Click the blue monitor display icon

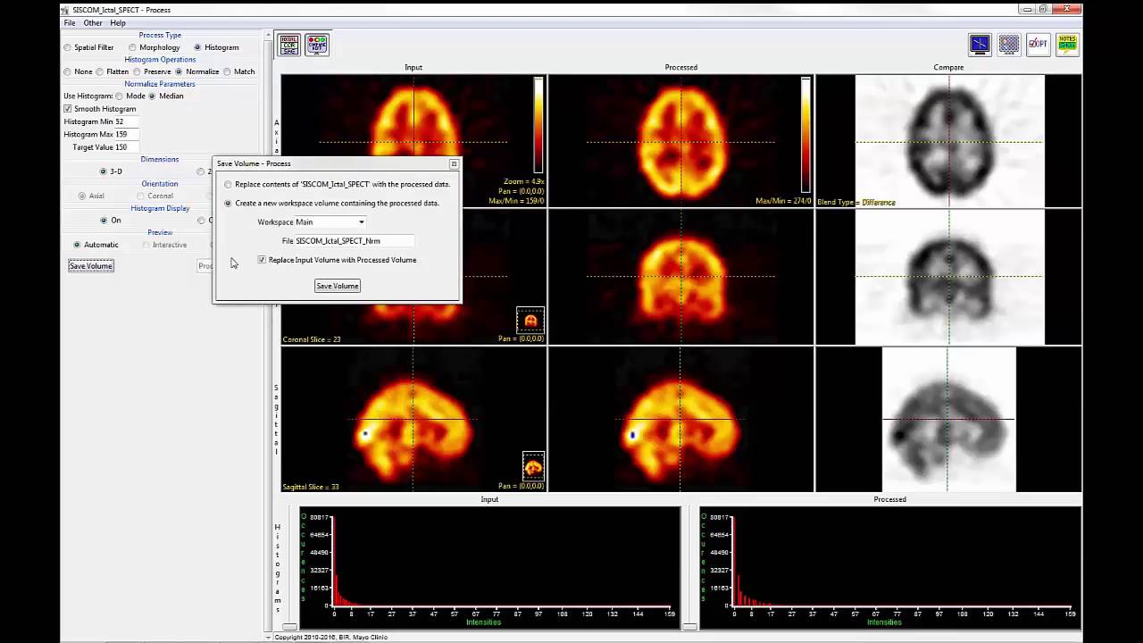coord(980,44)
